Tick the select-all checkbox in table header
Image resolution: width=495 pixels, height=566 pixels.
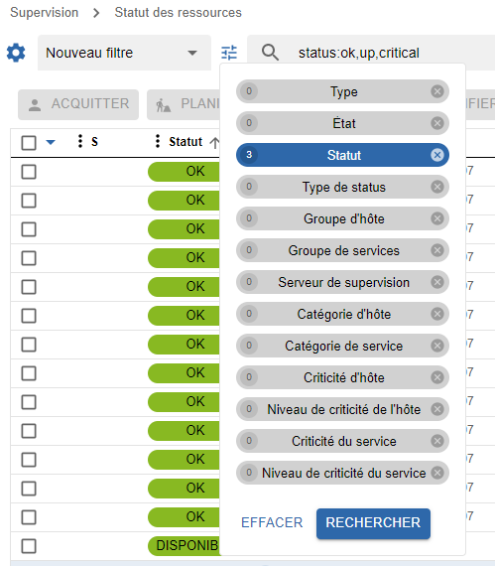[x=29, y=143]
